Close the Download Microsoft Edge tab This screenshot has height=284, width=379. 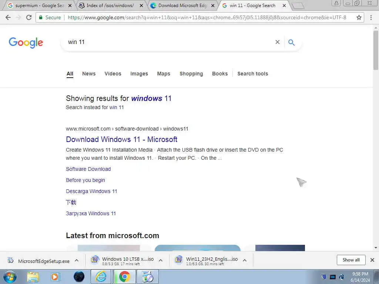click(213, 6)
